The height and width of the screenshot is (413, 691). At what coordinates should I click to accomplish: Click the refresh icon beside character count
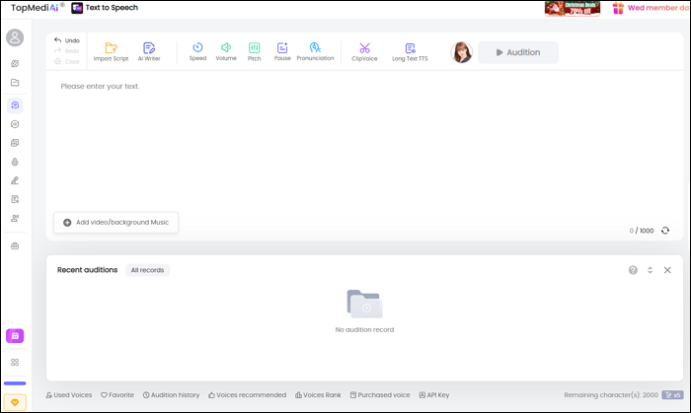[x=665, y=231]
